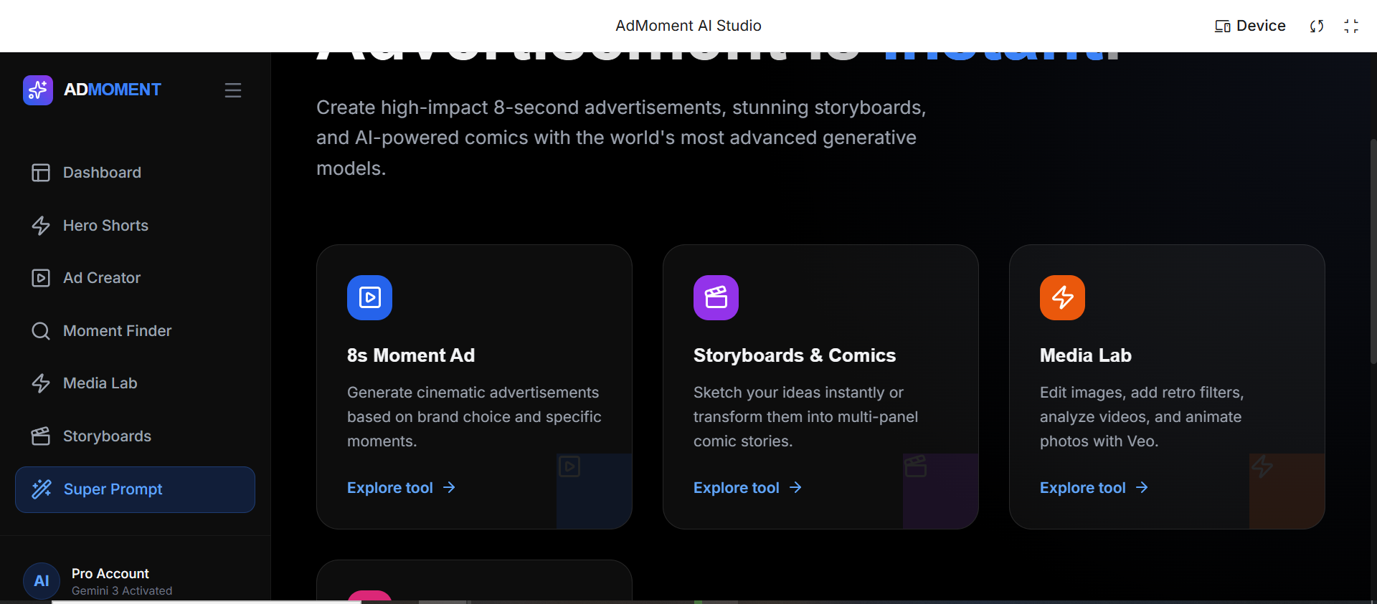This screenshot has width=1377, height=604.
Task: Exit fullscreen using the top-right corner icon
Action: [x=1351, y=27]
